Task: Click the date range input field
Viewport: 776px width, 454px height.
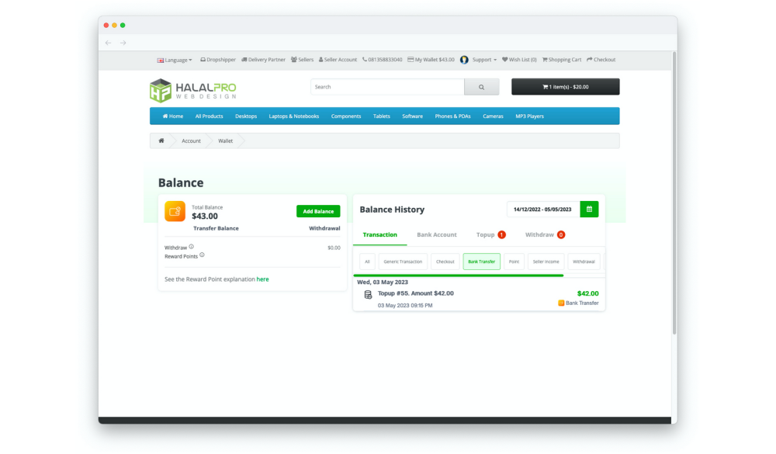Action: (x=542, y=209)
